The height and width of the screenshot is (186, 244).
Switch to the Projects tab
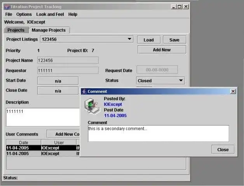point(16,30)
